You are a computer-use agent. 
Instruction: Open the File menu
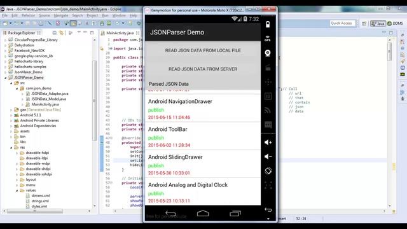point(4,15)
